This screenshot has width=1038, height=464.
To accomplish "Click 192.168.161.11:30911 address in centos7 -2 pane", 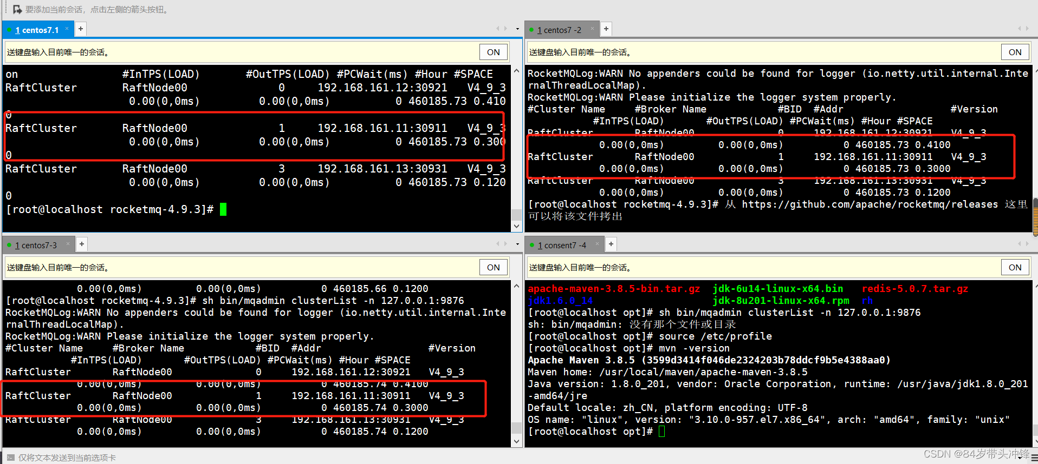I will (x=873, y=157).
